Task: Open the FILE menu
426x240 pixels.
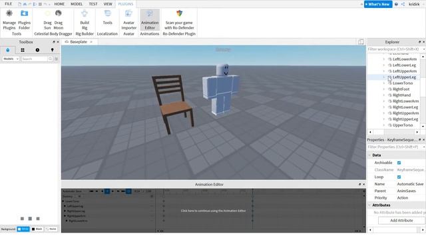Action: [9, 4]
